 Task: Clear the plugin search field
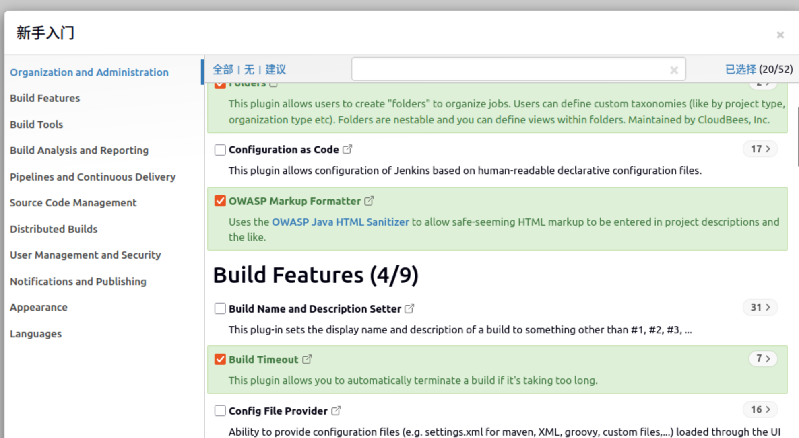pos(674,70)
